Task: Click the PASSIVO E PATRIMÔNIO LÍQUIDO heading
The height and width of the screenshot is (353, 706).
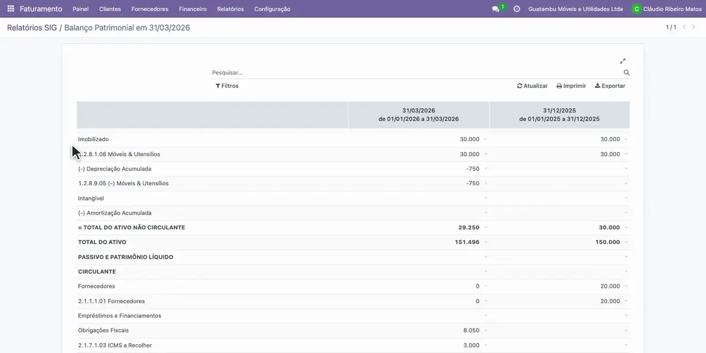Action: (x=126, y=257)
